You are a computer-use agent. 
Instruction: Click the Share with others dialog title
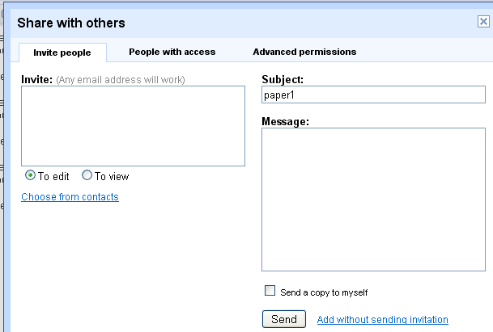click(71, 23)
